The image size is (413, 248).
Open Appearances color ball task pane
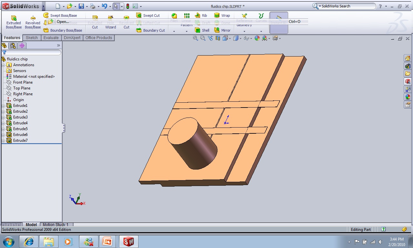click(408, 97)
